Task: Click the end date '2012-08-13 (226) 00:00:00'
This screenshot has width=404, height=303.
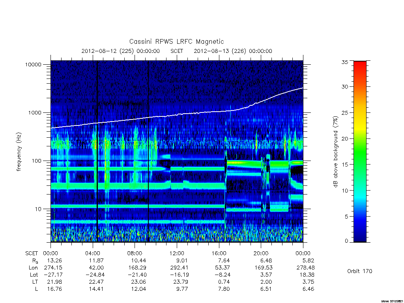Action: 233,51
